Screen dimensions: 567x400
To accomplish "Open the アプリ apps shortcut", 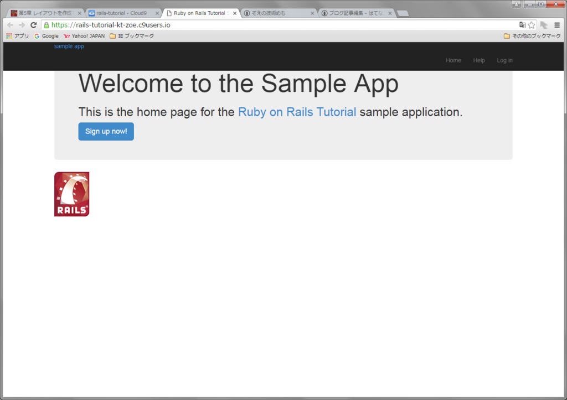I will [17, 36].
